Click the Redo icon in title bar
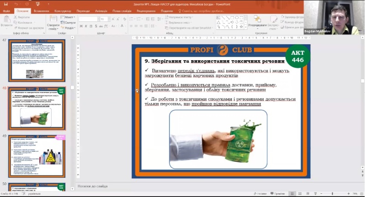The width and height of the screenshot is (365, 197). coord(27,4)
